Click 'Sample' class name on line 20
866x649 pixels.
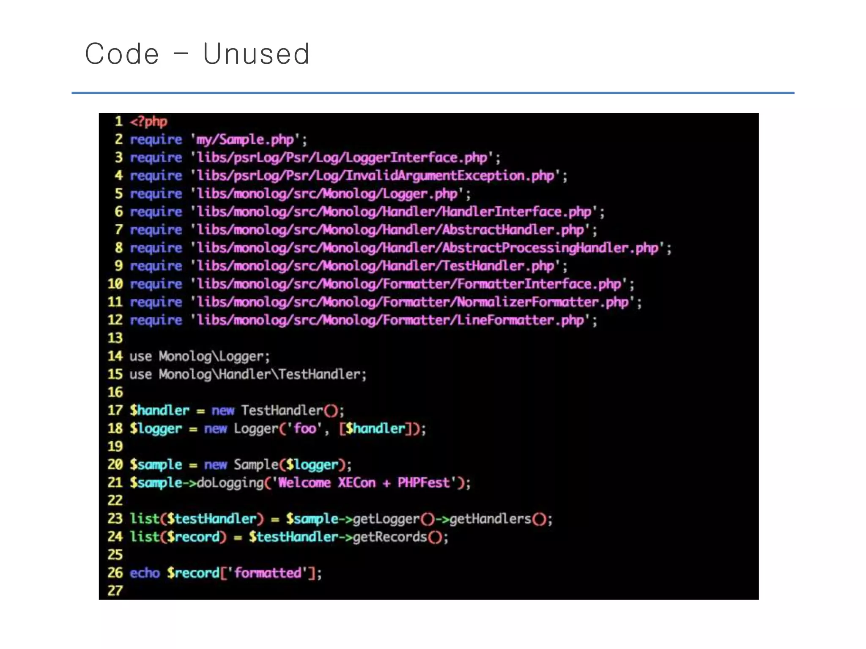tap(256, 465)
